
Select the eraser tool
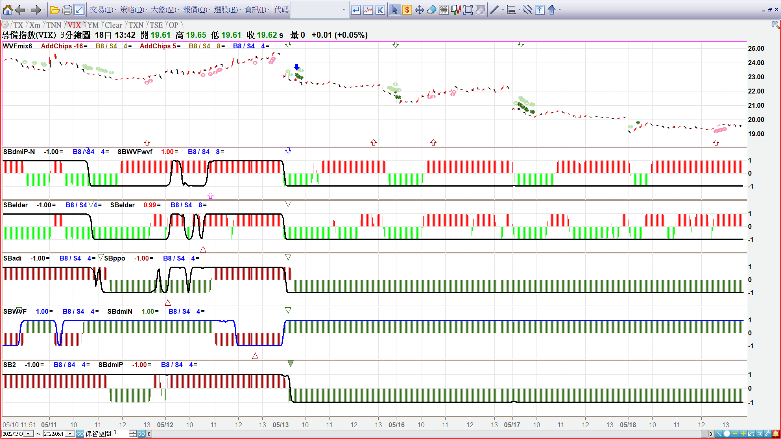432,10
